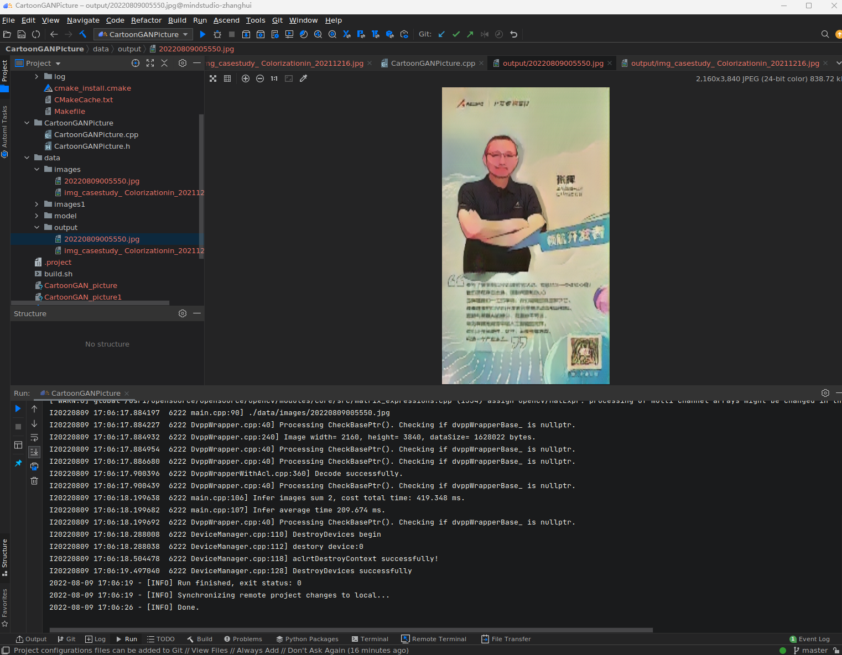Close the CartoonGANPicture Run tab
Screen dimensions: 842x655
127,394
